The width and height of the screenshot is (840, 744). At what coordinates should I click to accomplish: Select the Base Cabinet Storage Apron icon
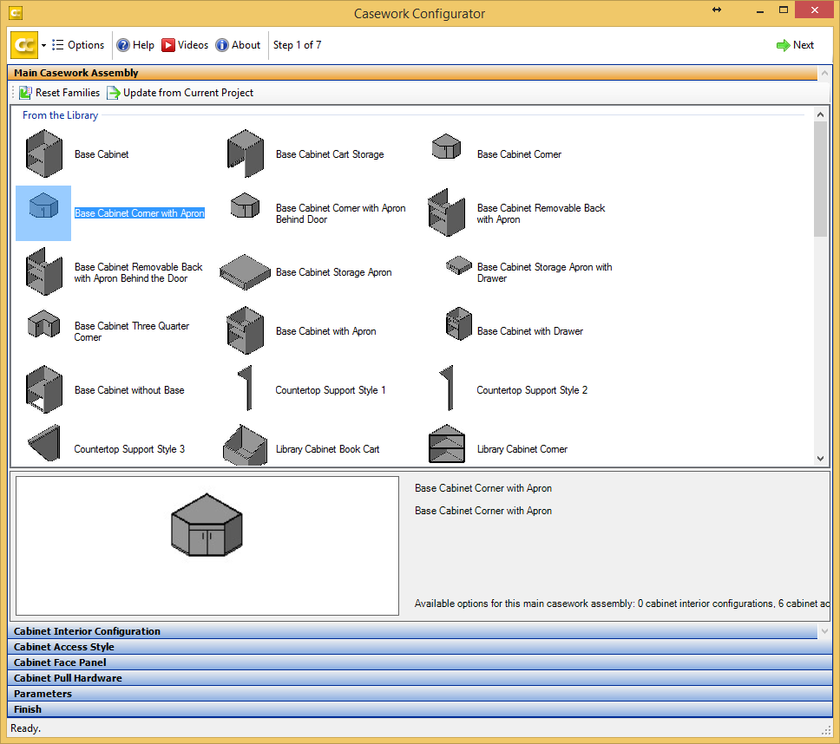click(245, 271)
